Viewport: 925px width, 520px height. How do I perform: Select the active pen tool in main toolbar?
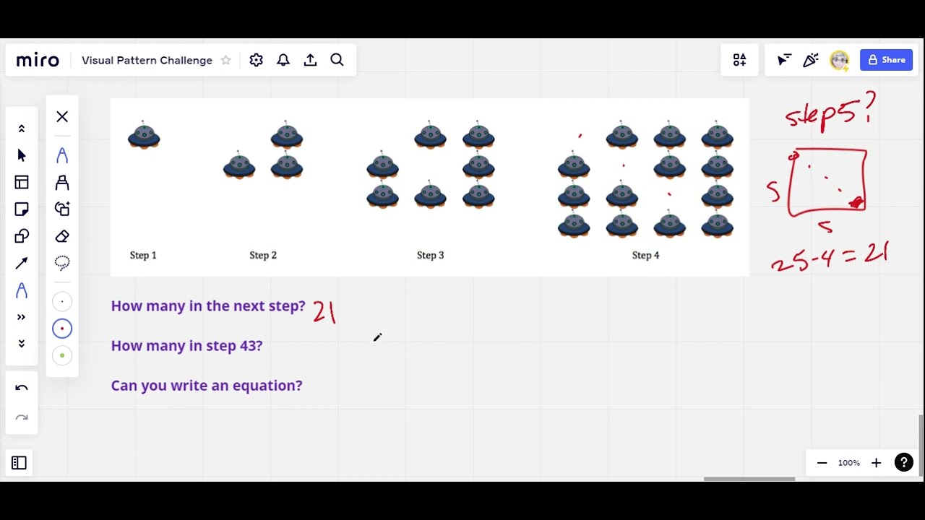click(22, 290)
